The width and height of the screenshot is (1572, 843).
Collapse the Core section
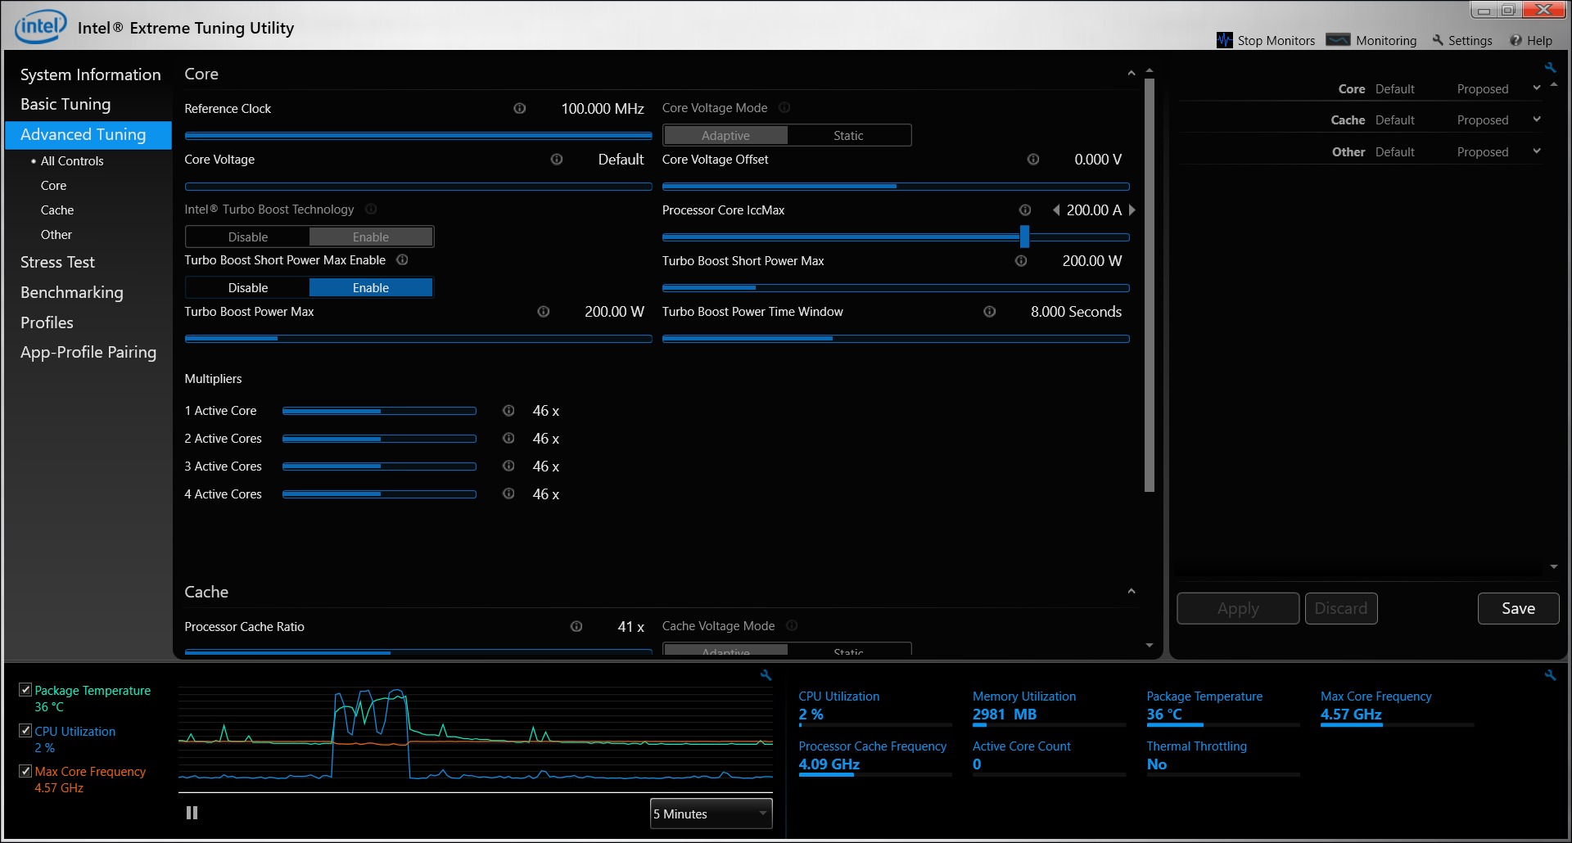1132,74
